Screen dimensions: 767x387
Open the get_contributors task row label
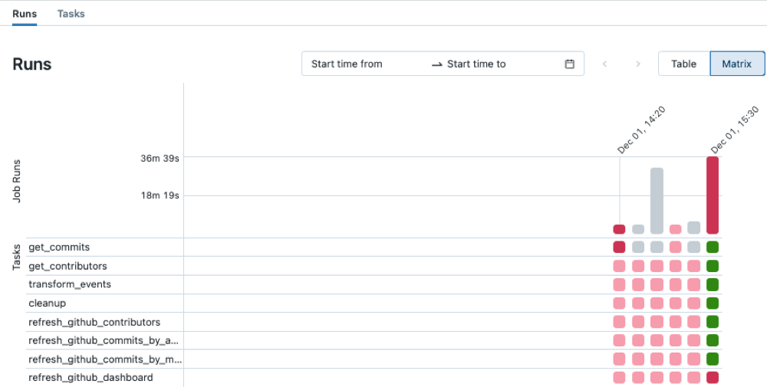[67, 266]
